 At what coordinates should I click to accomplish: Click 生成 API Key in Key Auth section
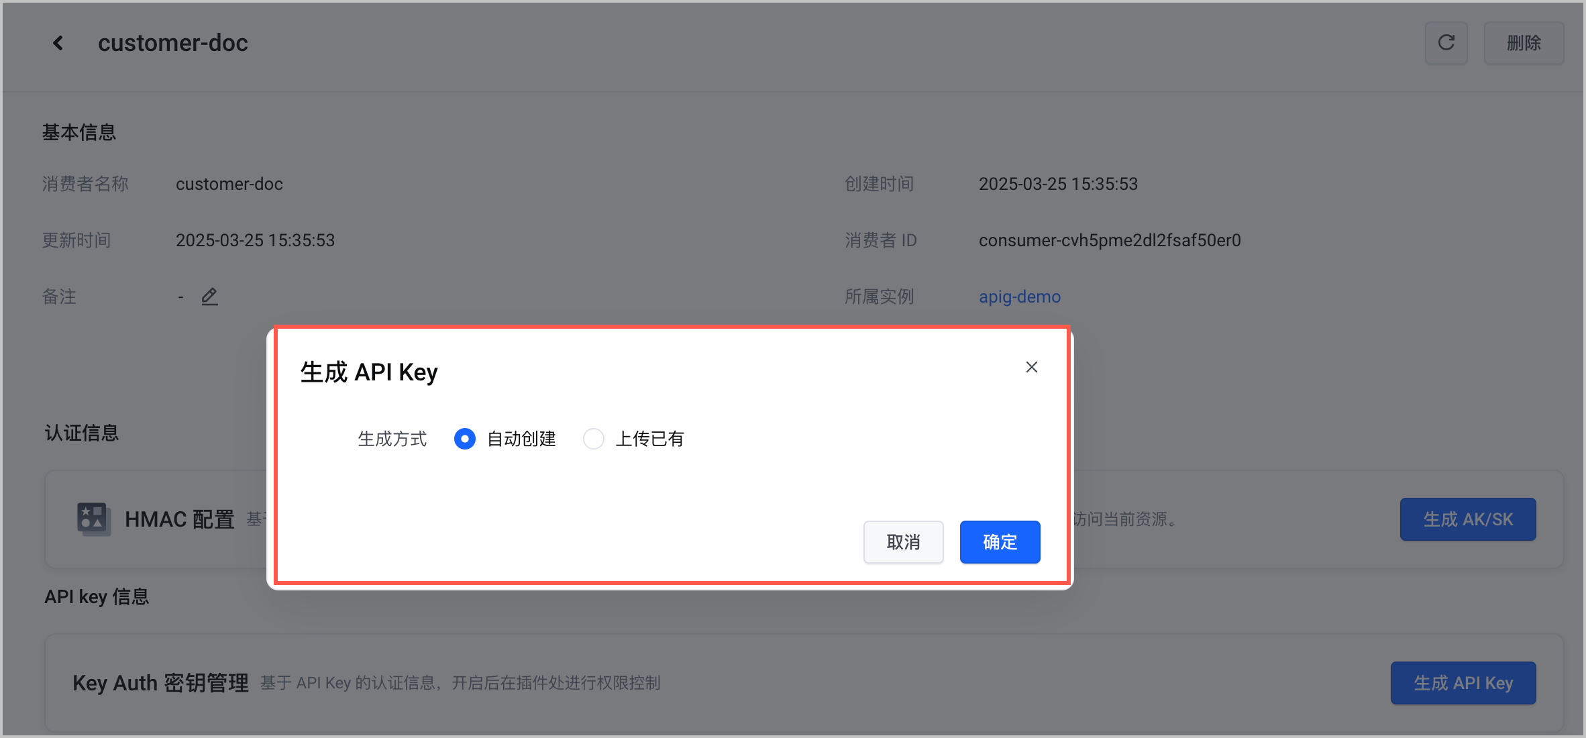coord(1463,683)
